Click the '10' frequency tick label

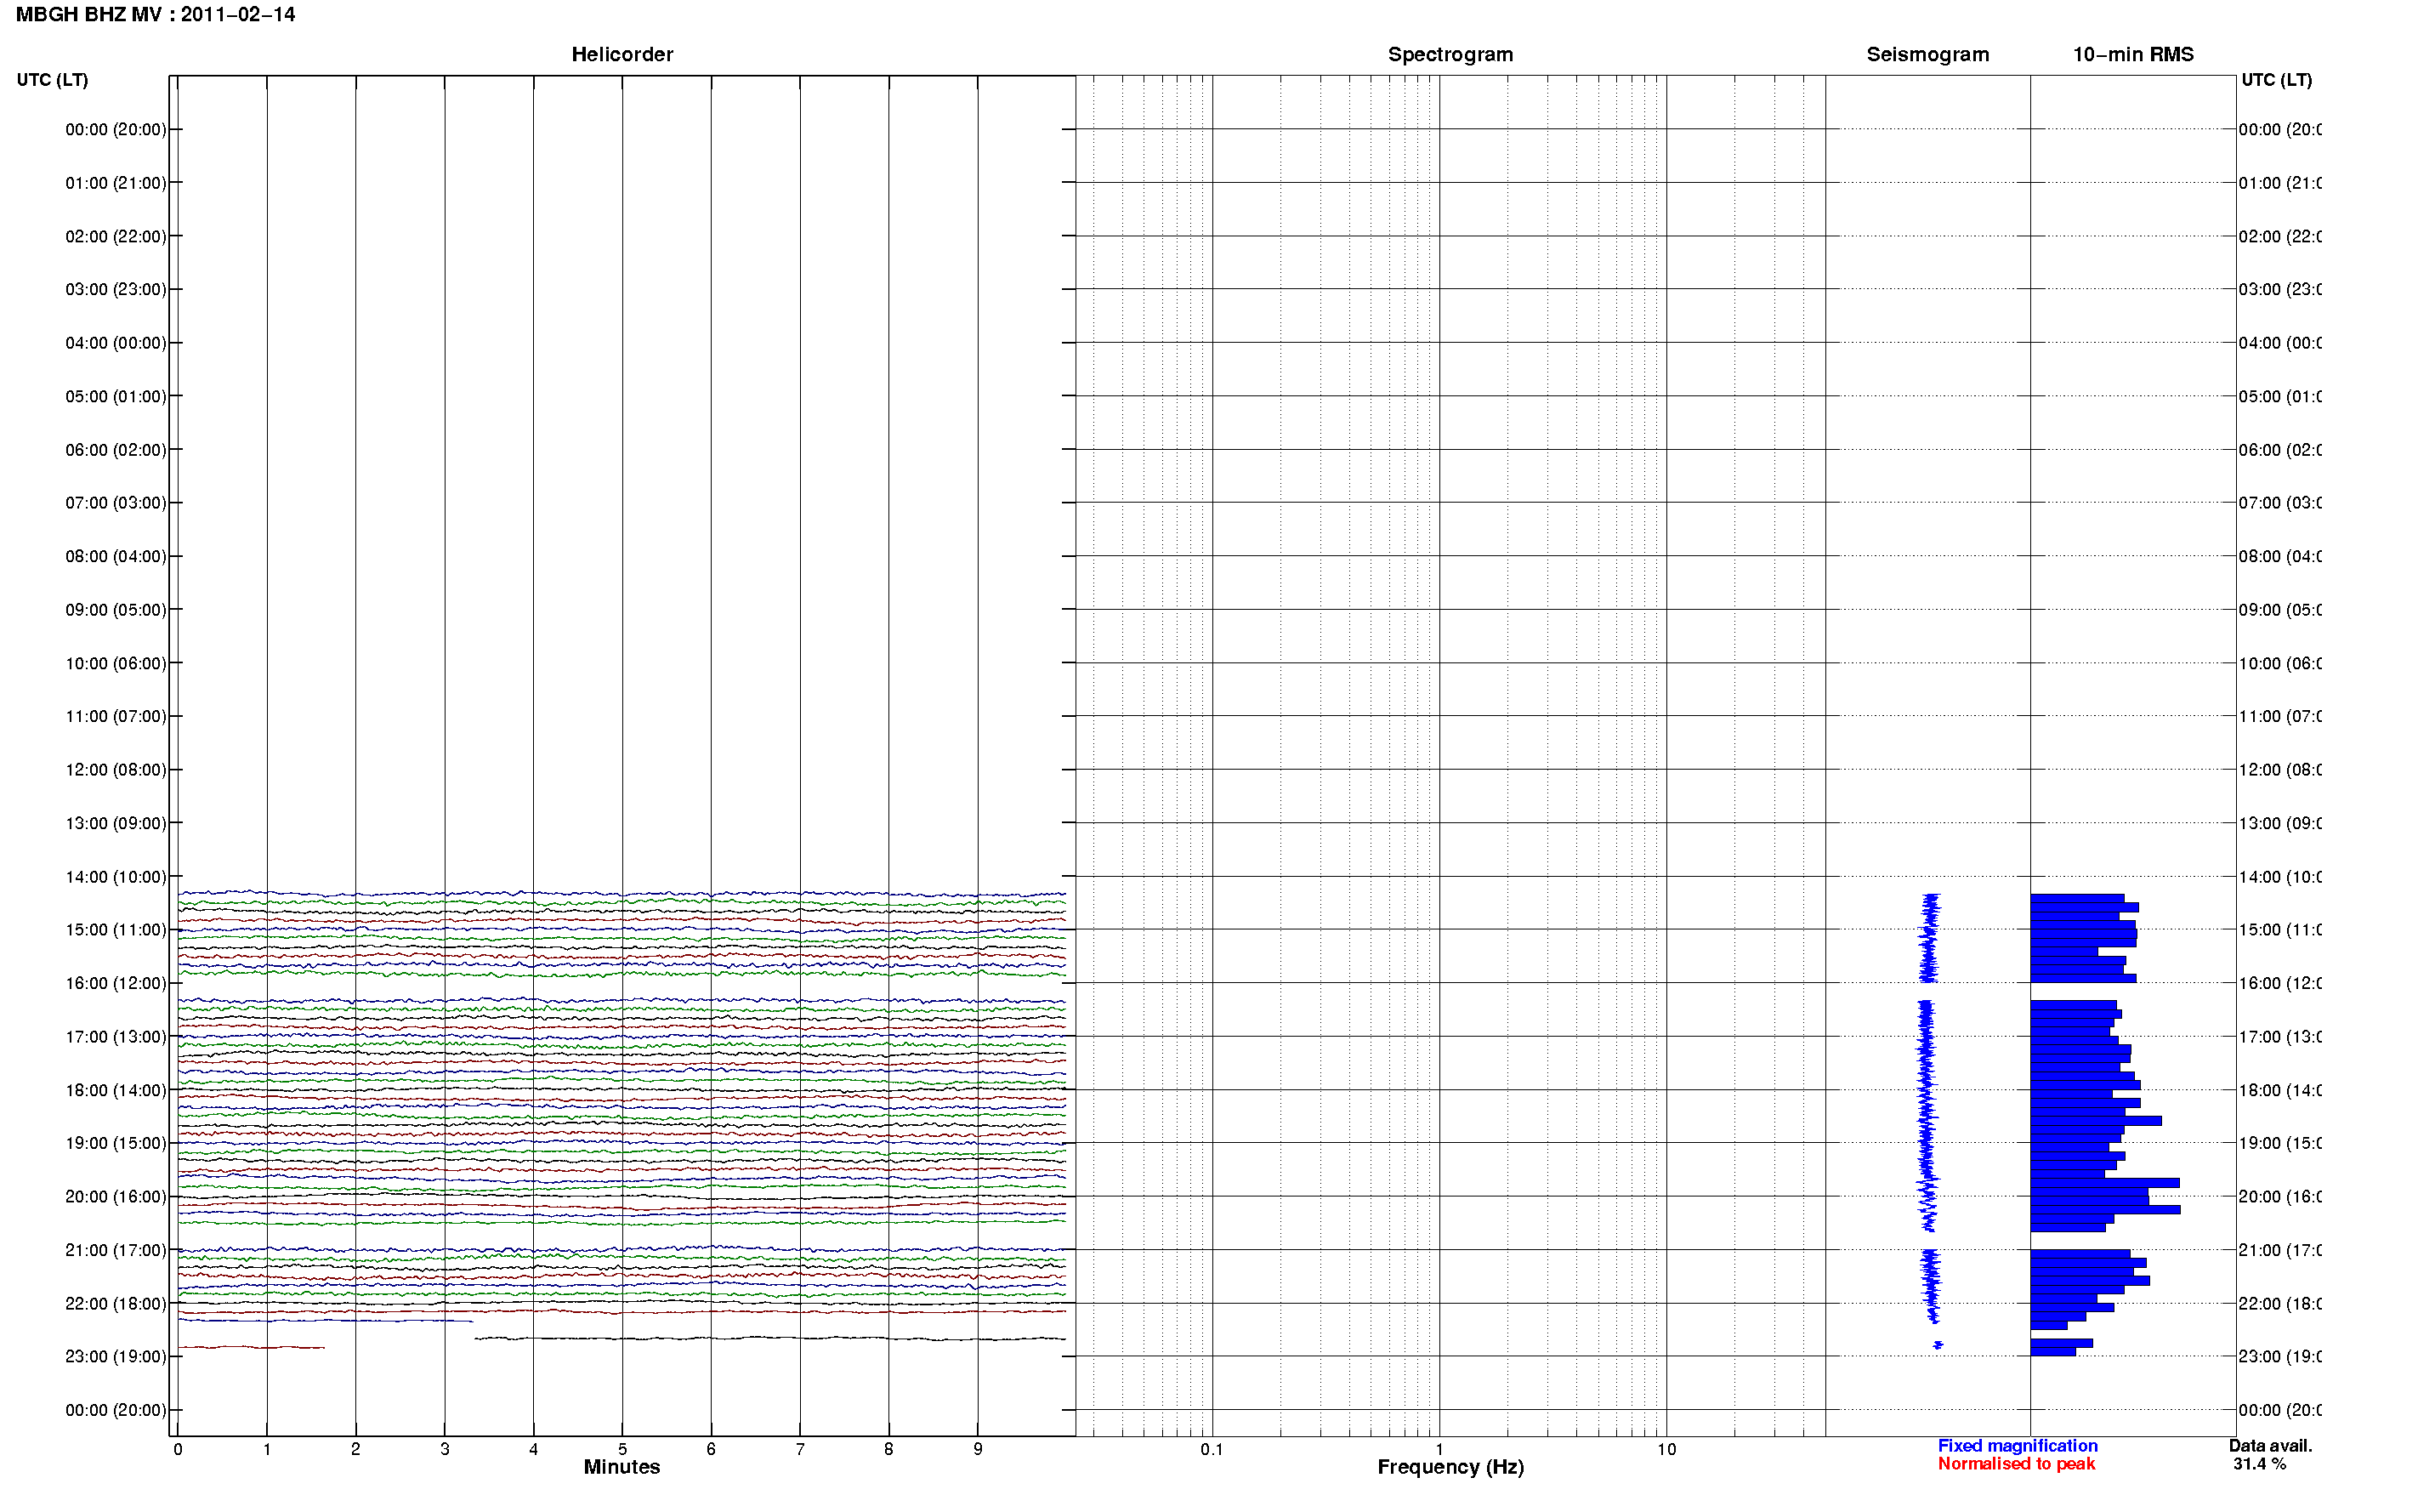[x=1666, y=1449]
